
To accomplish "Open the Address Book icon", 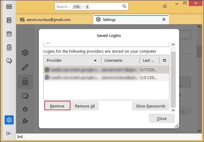I will point(9,20).
